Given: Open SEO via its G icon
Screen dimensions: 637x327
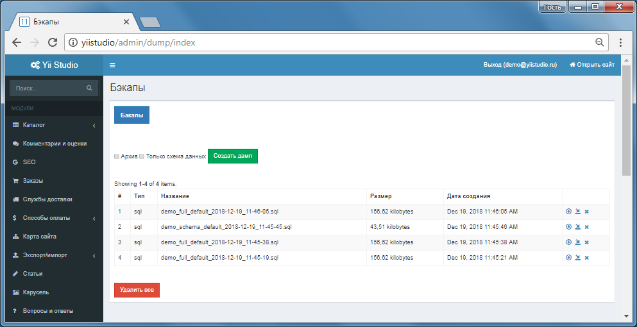Looking at the screenshot, I should click(15, 162).
